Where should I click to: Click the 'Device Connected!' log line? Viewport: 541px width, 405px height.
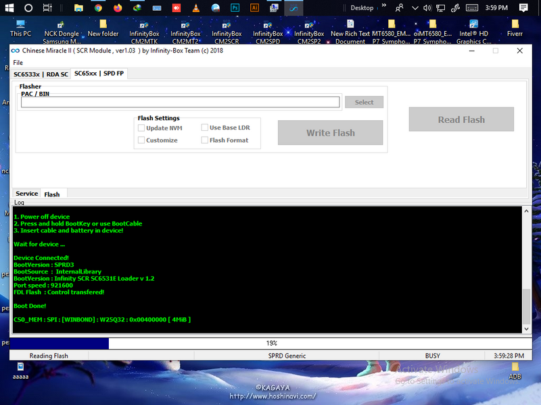point(41,258)
